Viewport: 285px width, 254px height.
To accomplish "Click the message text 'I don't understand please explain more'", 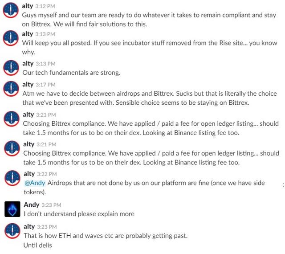I will click(79, 214).
